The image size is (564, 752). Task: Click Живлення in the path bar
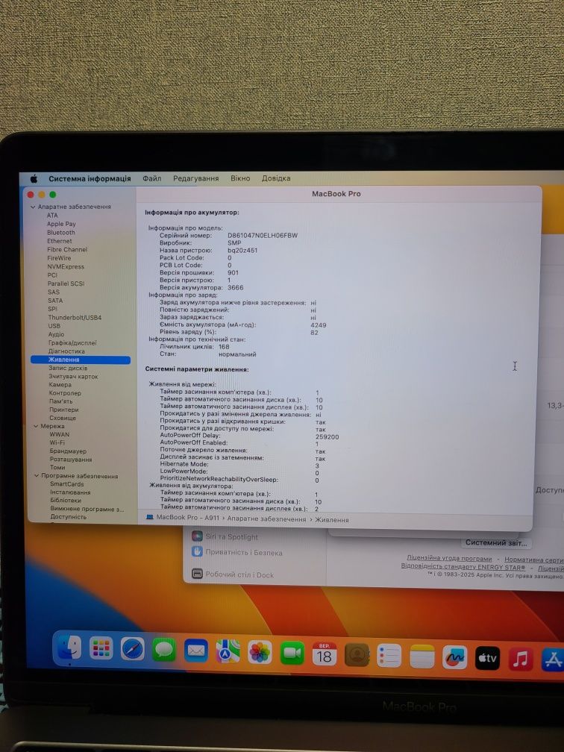coord(332,520)
